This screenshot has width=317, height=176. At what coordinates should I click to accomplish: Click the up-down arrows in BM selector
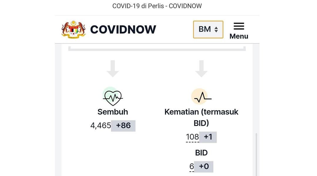click(x=216, y=30)
